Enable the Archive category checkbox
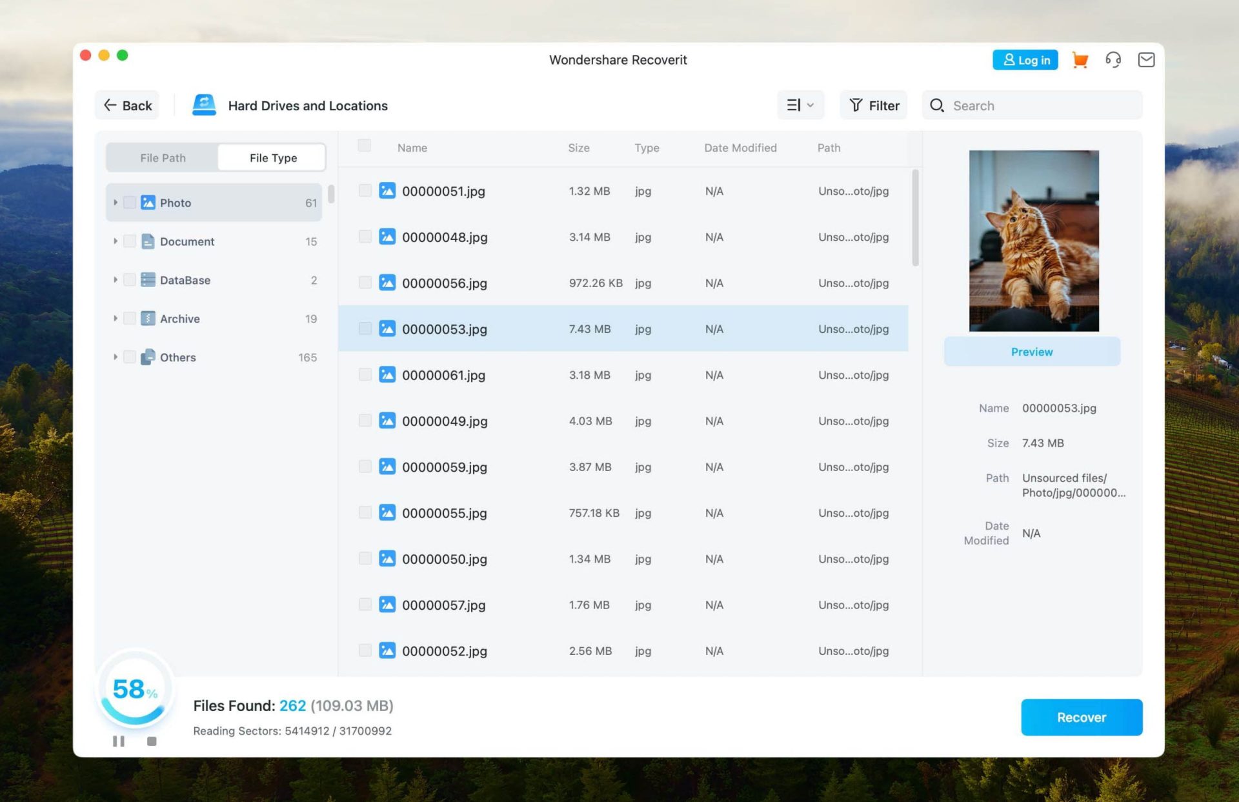Viewport: 1239px width, 802px height. pyautogui.click(x=130, y=318)
